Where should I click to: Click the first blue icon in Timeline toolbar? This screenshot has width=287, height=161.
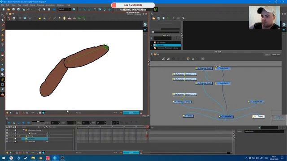[9, 123]
